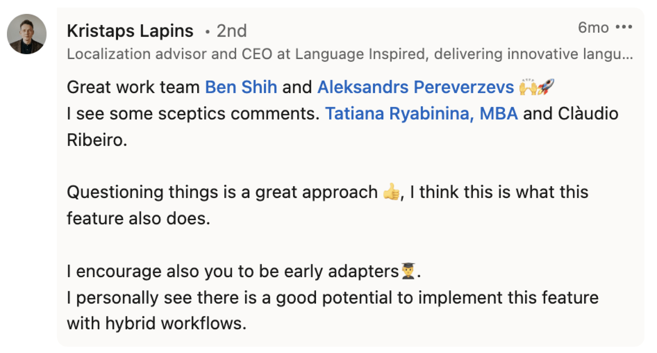This screenshot has width=657, height=353.
Task: Open Ben Shih's mentioned profile
Action: pyautogui.click(x=241, y=87)
